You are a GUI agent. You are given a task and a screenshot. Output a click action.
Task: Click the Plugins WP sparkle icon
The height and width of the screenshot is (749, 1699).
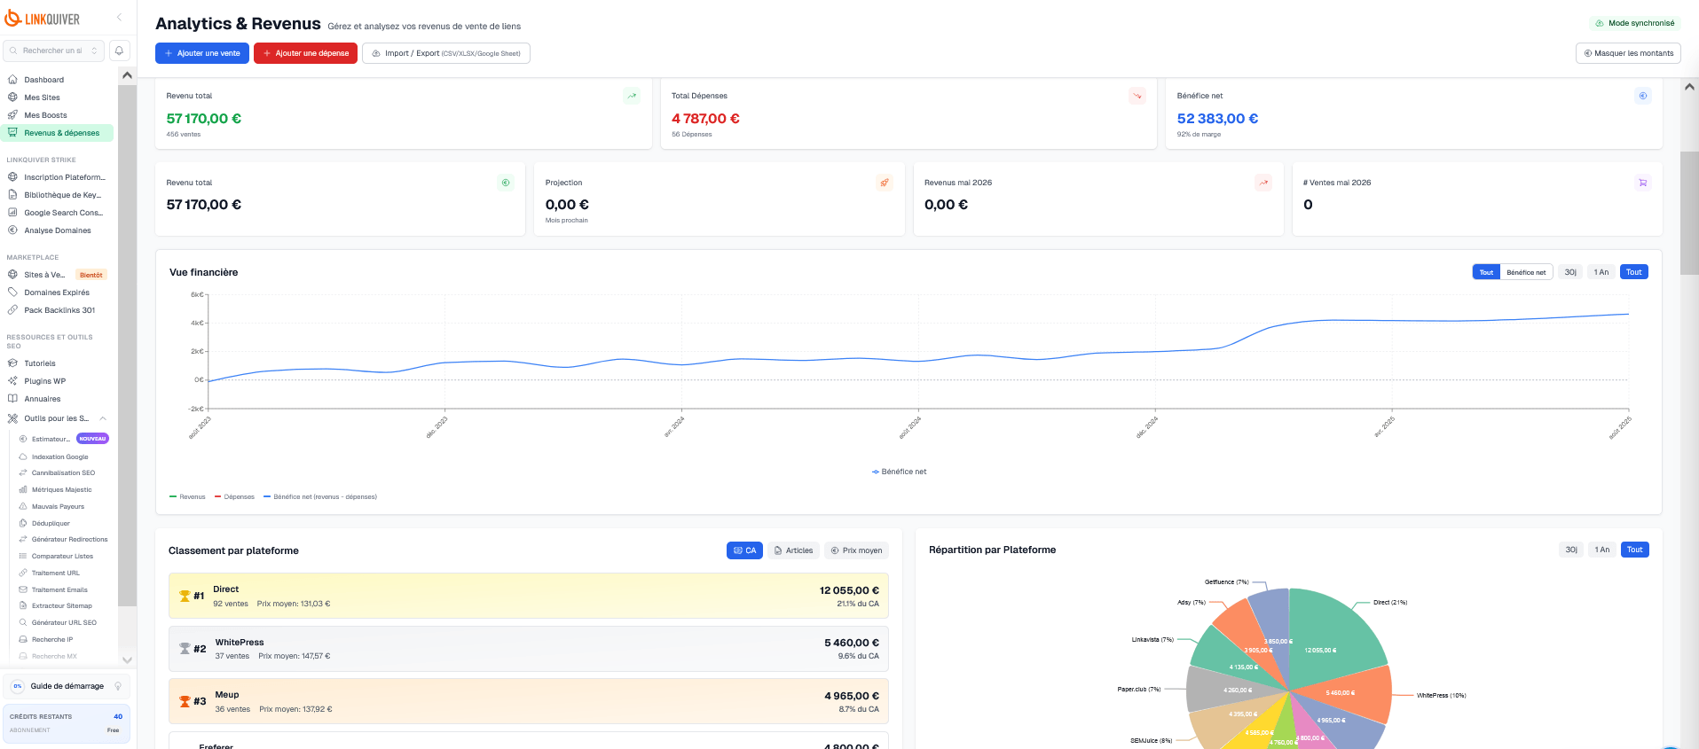[12, 381]
